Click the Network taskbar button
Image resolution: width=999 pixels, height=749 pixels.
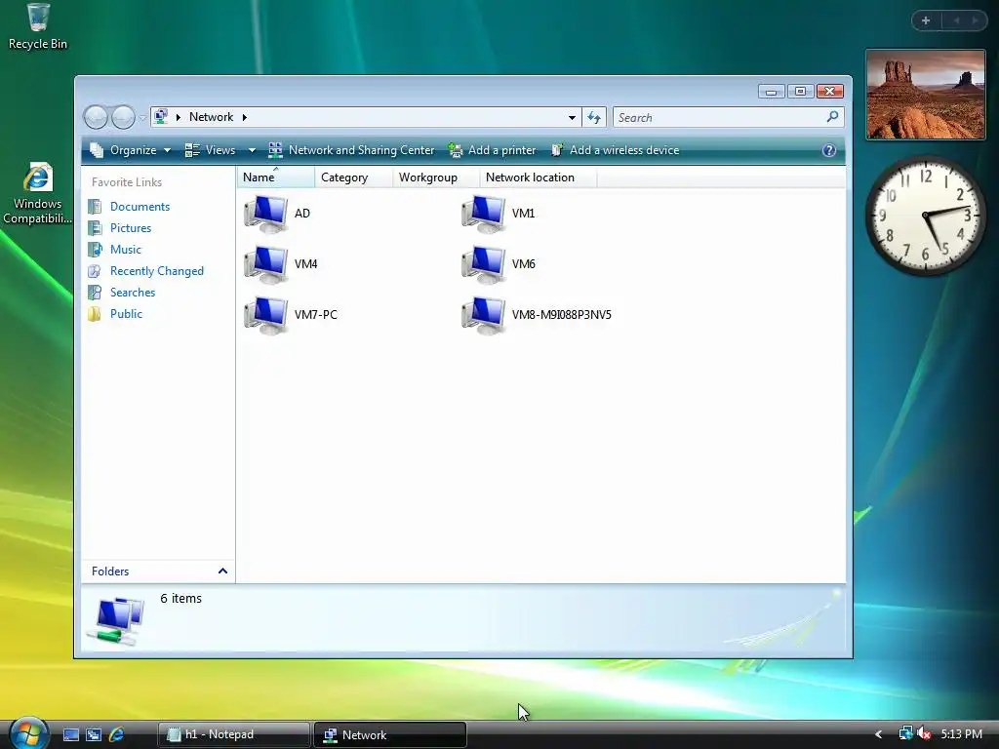[390, 734]
